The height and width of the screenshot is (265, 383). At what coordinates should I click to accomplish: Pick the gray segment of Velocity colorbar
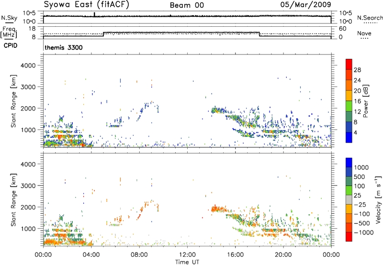coord(349,199)
